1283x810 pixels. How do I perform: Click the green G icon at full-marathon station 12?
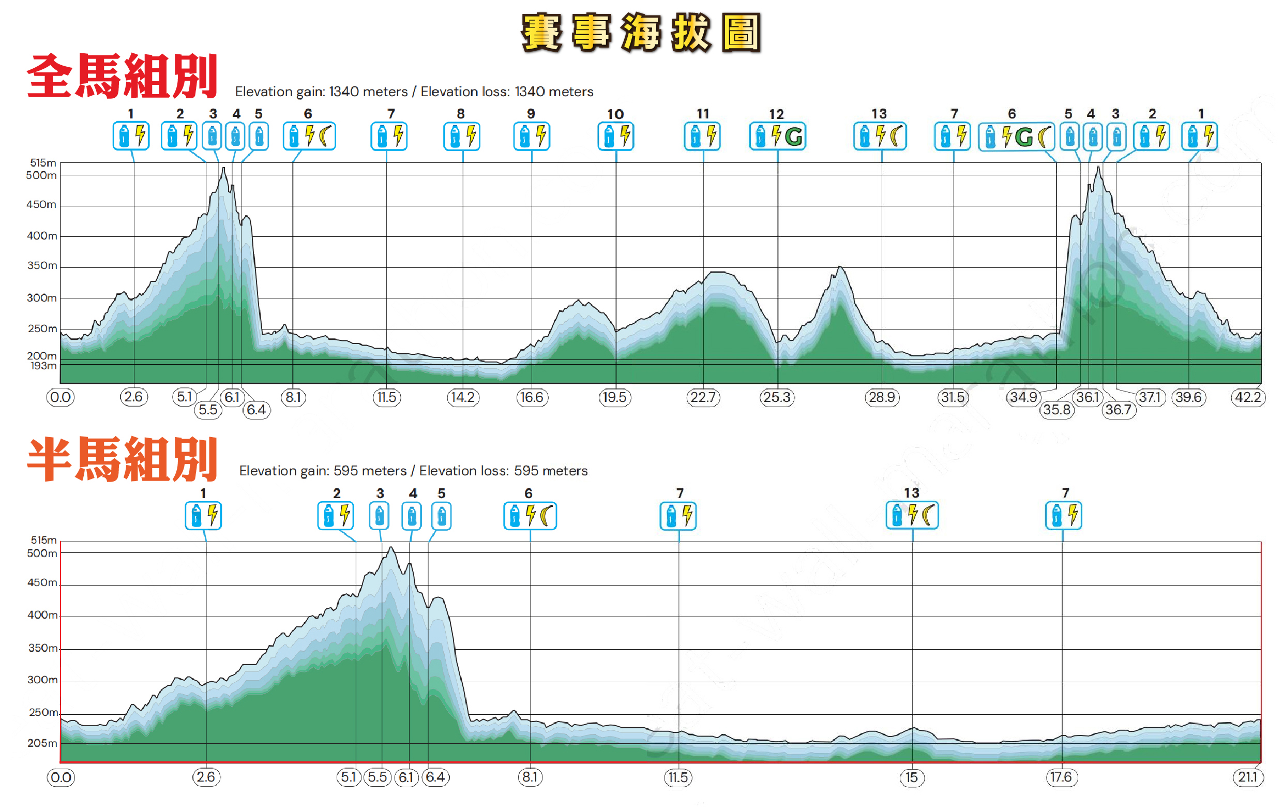(793, 137)
